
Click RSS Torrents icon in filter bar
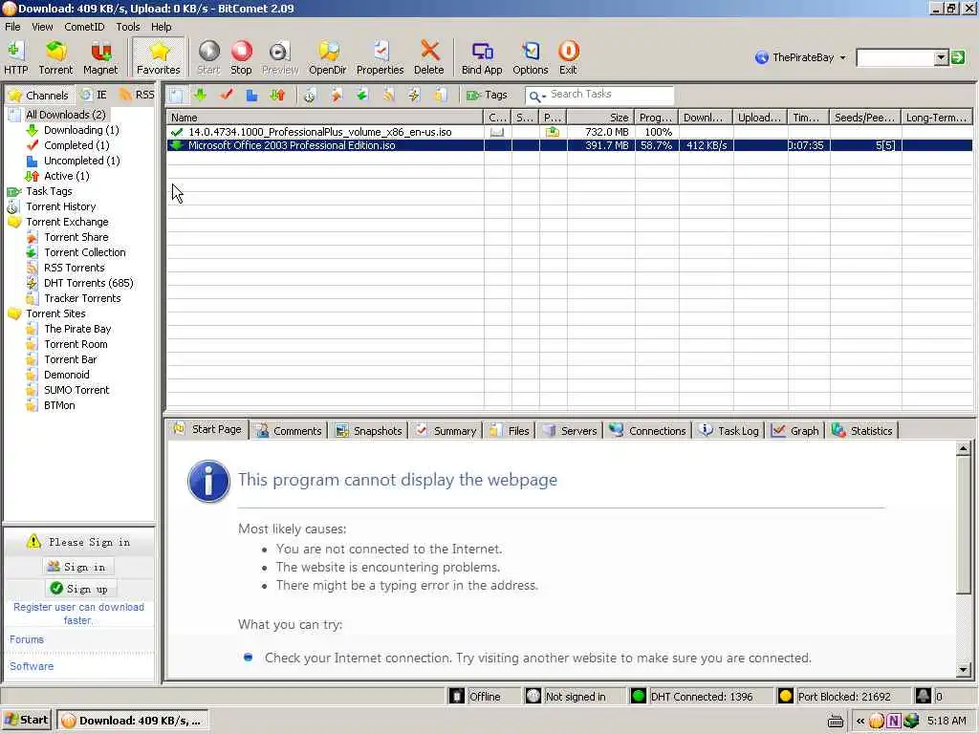(388, 95)
